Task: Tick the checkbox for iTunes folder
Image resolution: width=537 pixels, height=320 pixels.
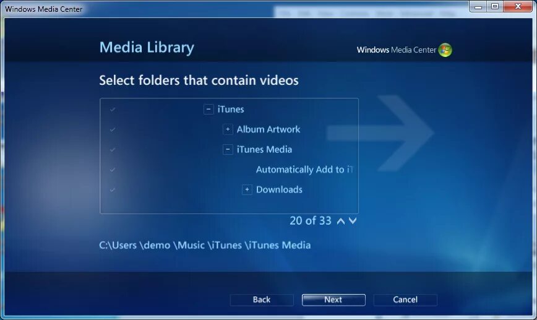Action: [x=113, y=110]
